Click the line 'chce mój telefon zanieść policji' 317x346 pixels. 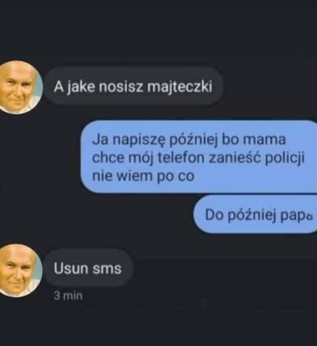pos(199,158)
